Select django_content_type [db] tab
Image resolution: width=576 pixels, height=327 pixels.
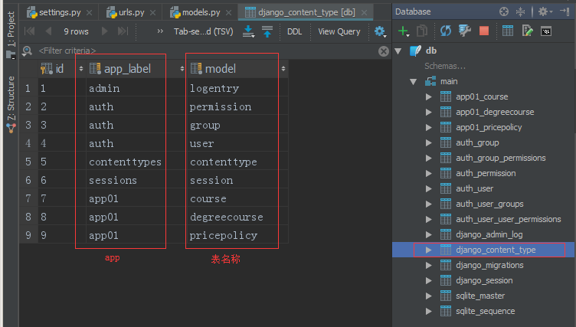pos(306,12)
